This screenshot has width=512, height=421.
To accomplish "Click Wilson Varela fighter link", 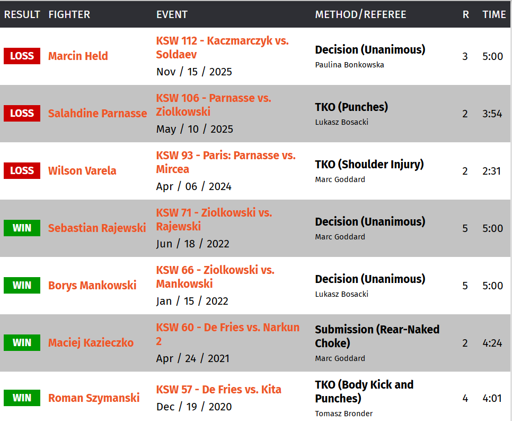I will point(82,171).
